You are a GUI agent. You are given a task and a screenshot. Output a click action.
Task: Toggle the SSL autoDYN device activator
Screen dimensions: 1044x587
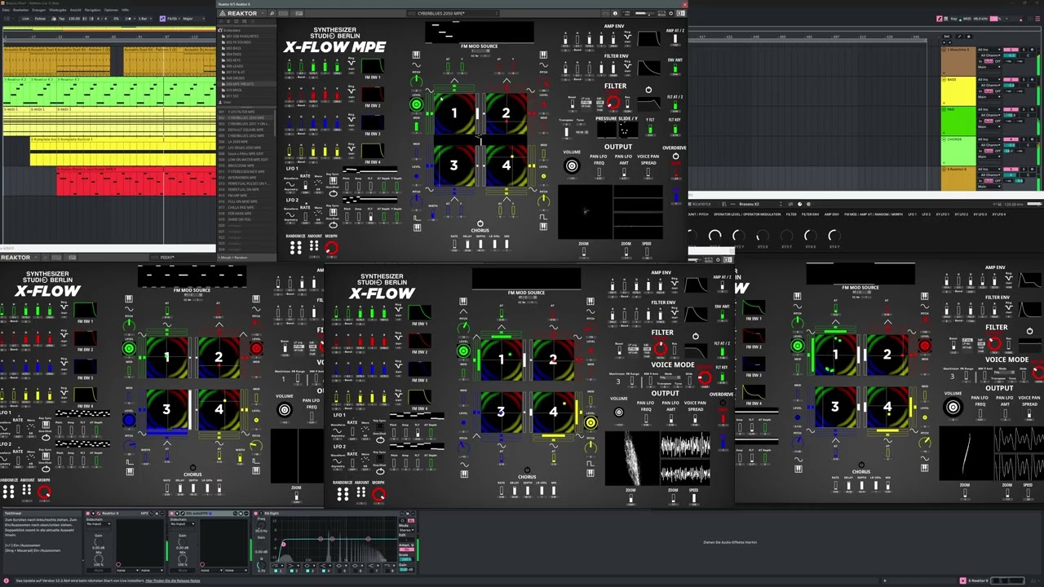[171, 513]
